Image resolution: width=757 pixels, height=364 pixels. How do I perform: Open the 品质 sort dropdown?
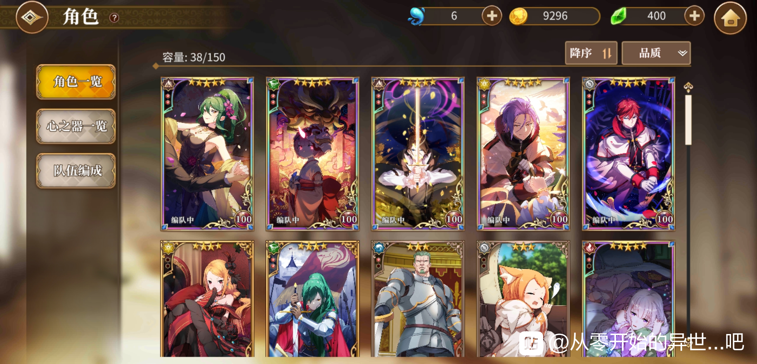pyautogui.click(x=656, y=53)
